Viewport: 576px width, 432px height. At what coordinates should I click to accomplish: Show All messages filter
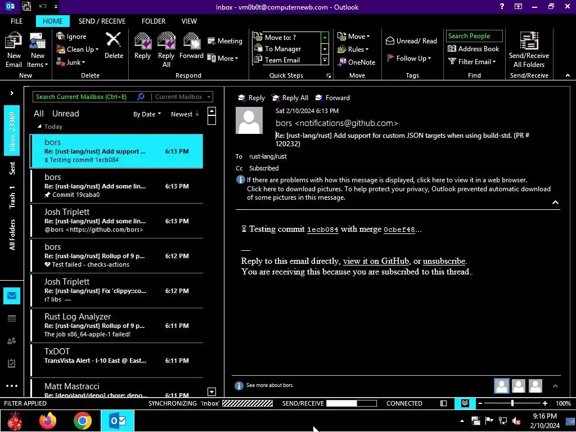(x=39, y=114)
